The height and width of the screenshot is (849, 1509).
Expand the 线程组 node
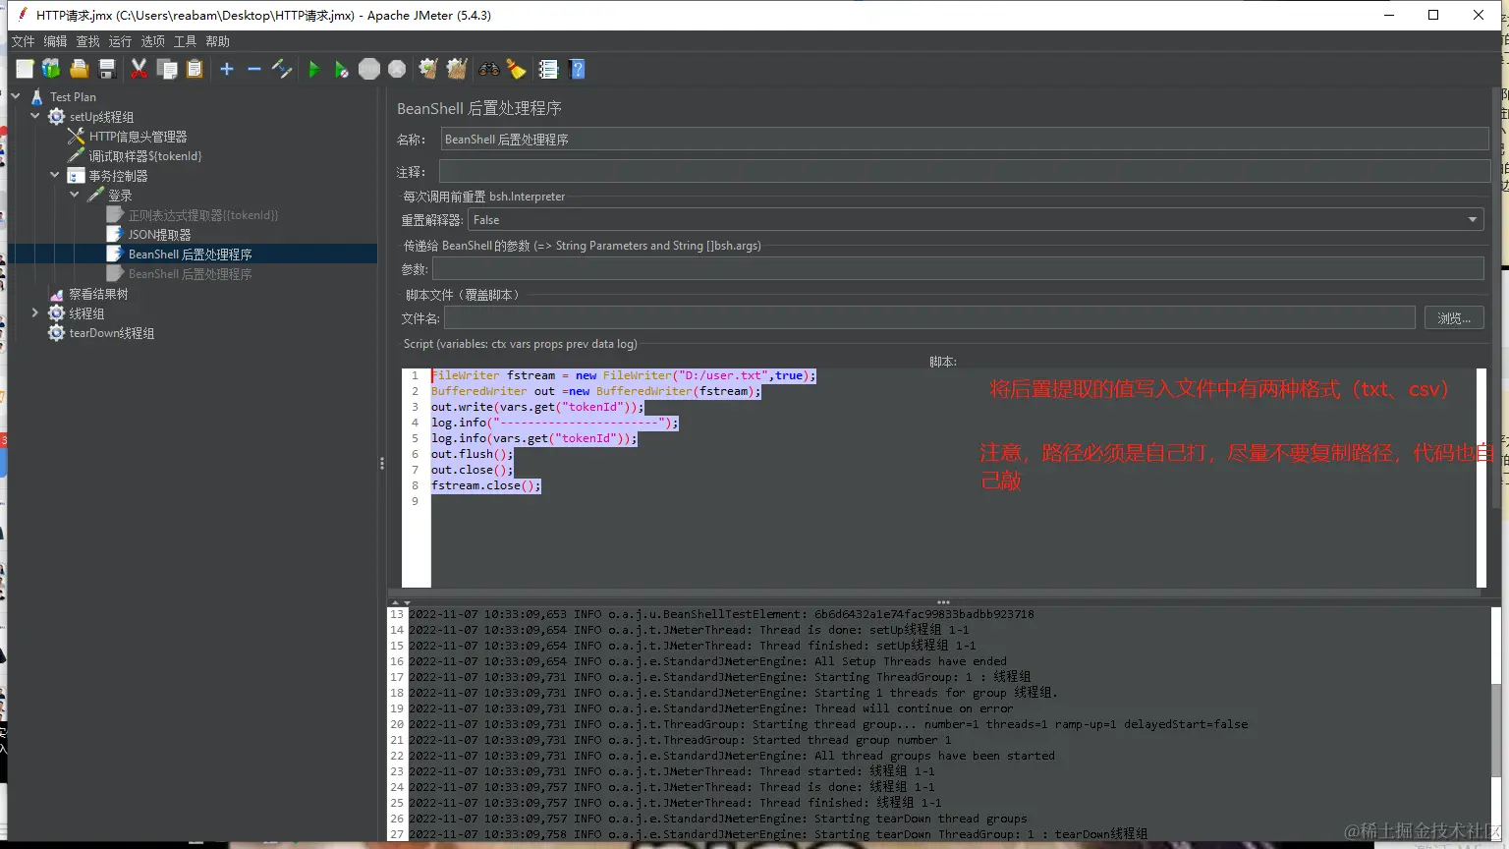[35, 312]
